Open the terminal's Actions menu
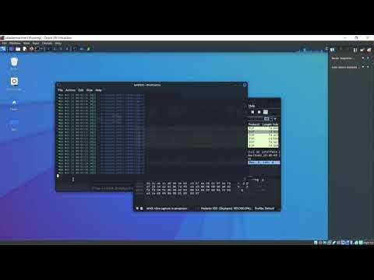The height and width of the screenshot is (280, 374). tap(70, 90)
